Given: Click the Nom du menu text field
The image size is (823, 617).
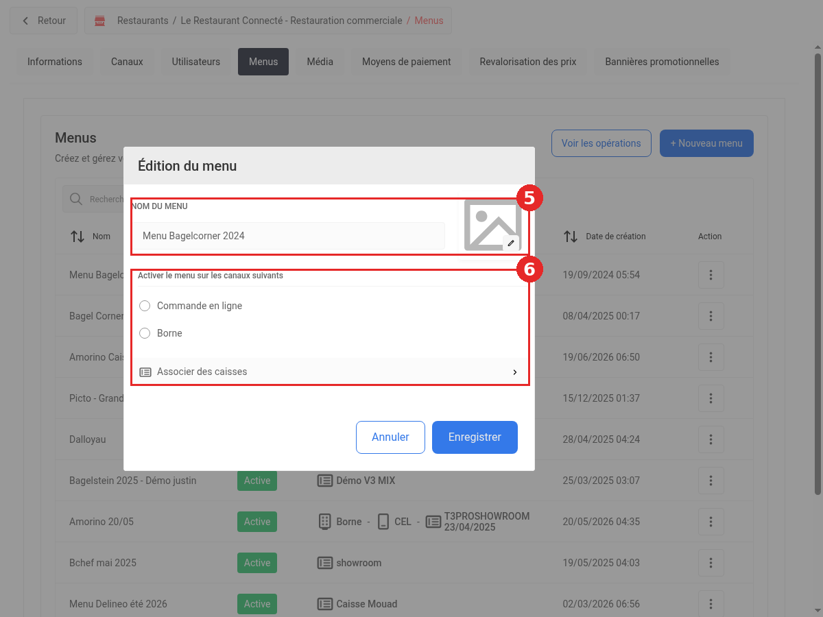Looking at the screenshot, I should click(x=289, y=236).
